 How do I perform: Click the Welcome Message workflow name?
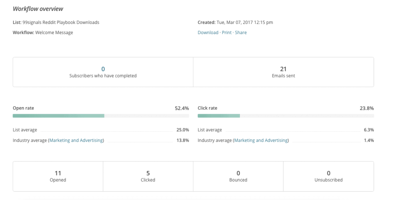pos(54,33)
